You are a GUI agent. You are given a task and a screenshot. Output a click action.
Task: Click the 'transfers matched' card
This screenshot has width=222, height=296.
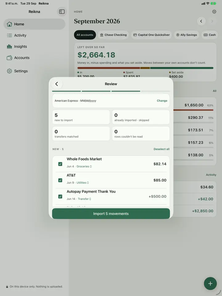[81, 134]
